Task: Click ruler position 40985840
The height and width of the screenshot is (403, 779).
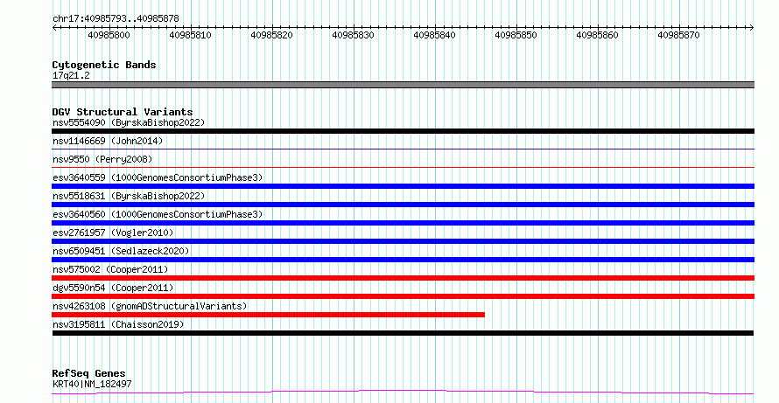Action: 434,36
